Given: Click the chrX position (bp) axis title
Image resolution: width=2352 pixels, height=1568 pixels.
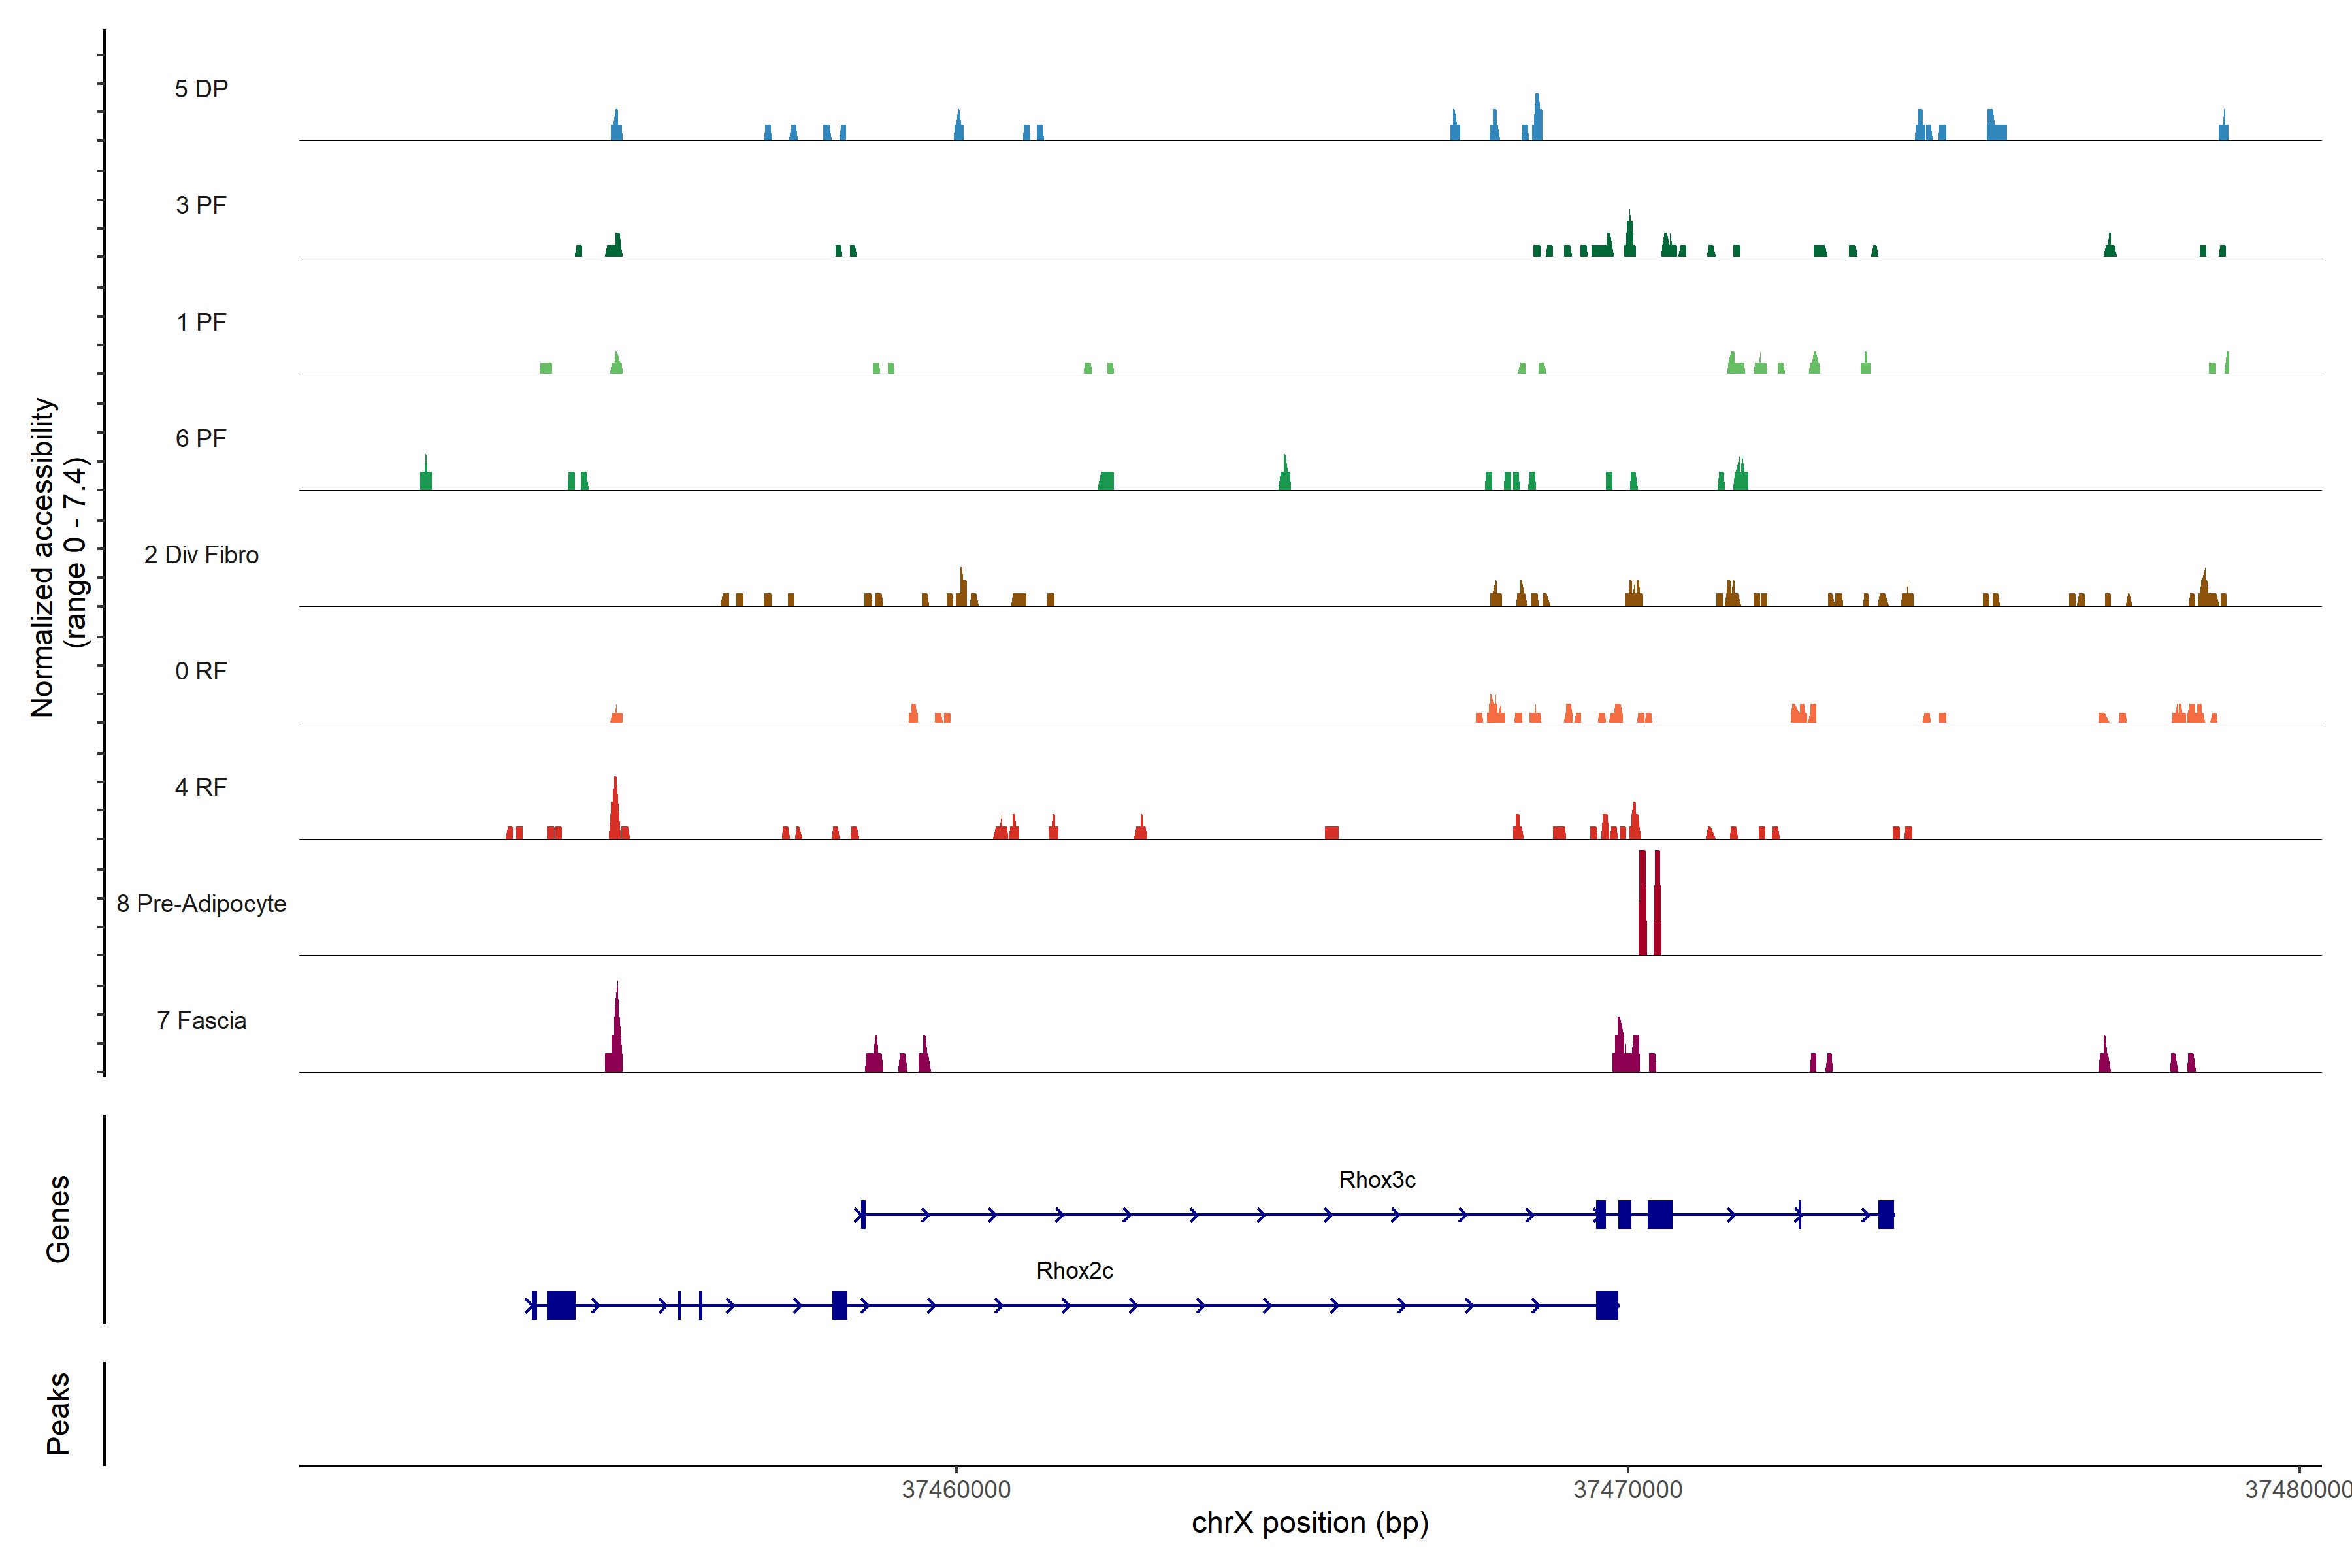Looking at the screenshot, I should 1309,1523.
